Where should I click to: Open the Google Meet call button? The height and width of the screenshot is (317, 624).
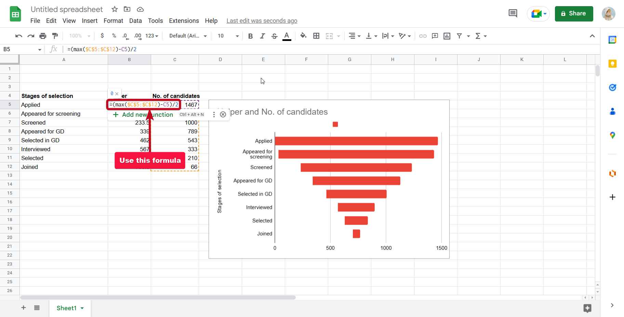tap(538, 14)
